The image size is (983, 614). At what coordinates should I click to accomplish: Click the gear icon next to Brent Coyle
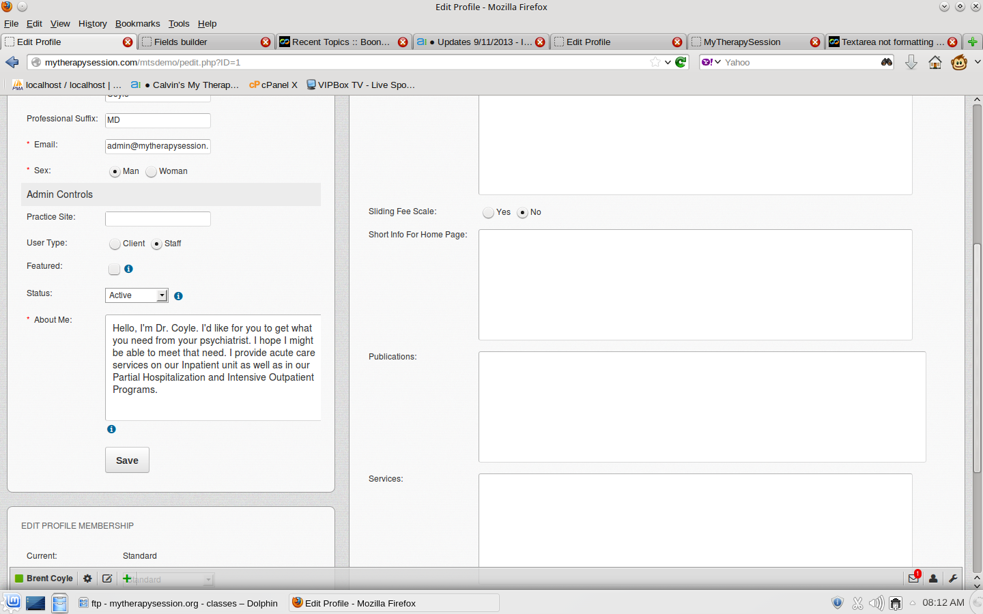pos(87,579)
